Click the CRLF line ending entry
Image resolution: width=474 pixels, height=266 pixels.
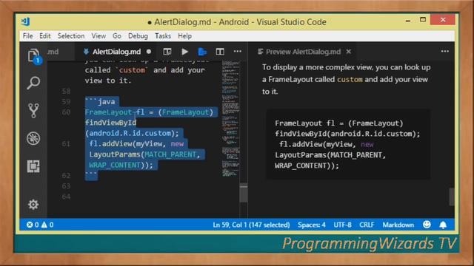367,225
